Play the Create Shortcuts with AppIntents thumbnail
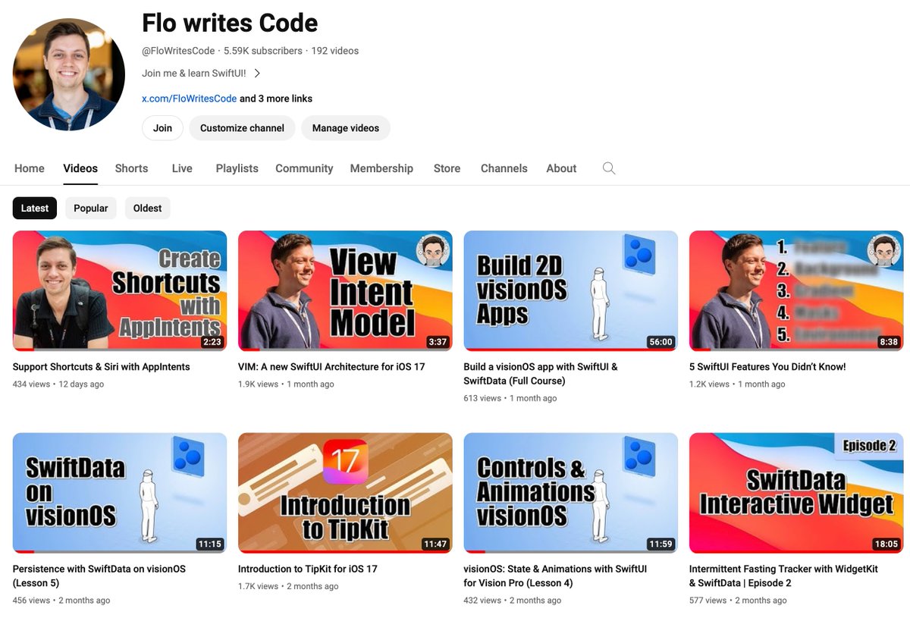Viewport: 910px width, 618px height. [x=120, y=290]
